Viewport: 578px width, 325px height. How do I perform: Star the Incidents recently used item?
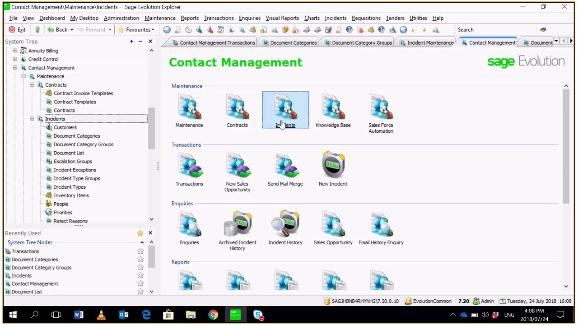(x=140, y=276)
